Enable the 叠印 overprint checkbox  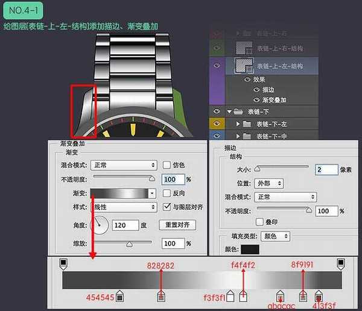pyautogui.click(x=260, y=222)
